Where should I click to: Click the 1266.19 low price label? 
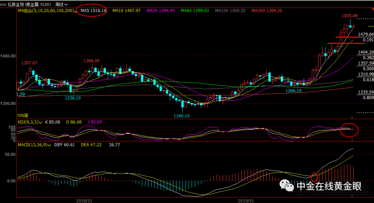(294, 90)
